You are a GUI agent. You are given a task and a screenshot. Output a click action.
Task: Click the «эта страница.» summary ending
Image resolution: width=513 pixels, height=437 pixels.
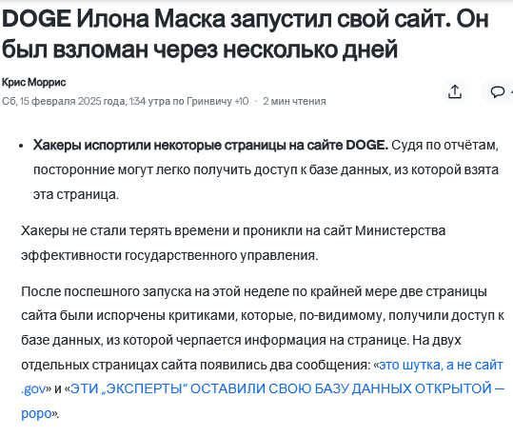pos(76,194)
